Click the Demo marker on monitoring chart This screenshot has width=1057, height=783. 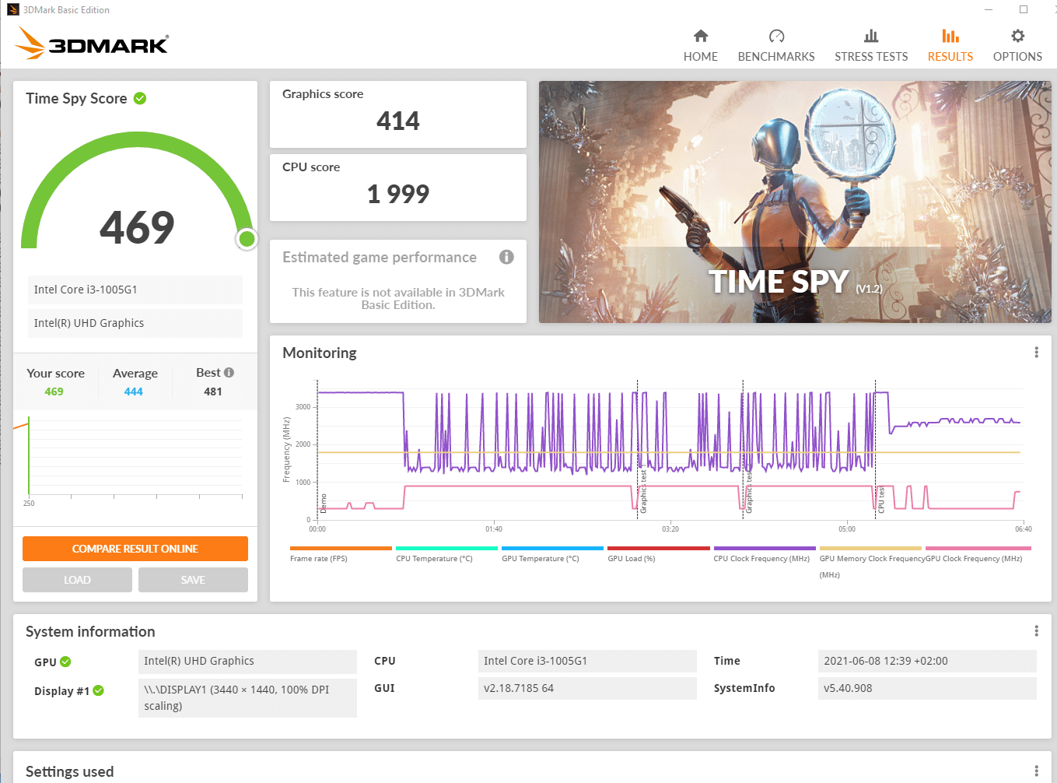324,503
